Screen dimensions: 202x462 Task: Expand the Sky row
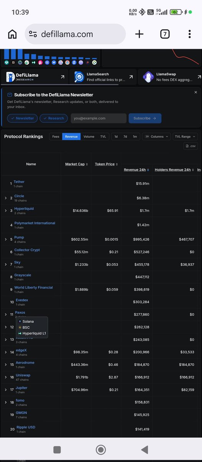(x=6, y=264)
